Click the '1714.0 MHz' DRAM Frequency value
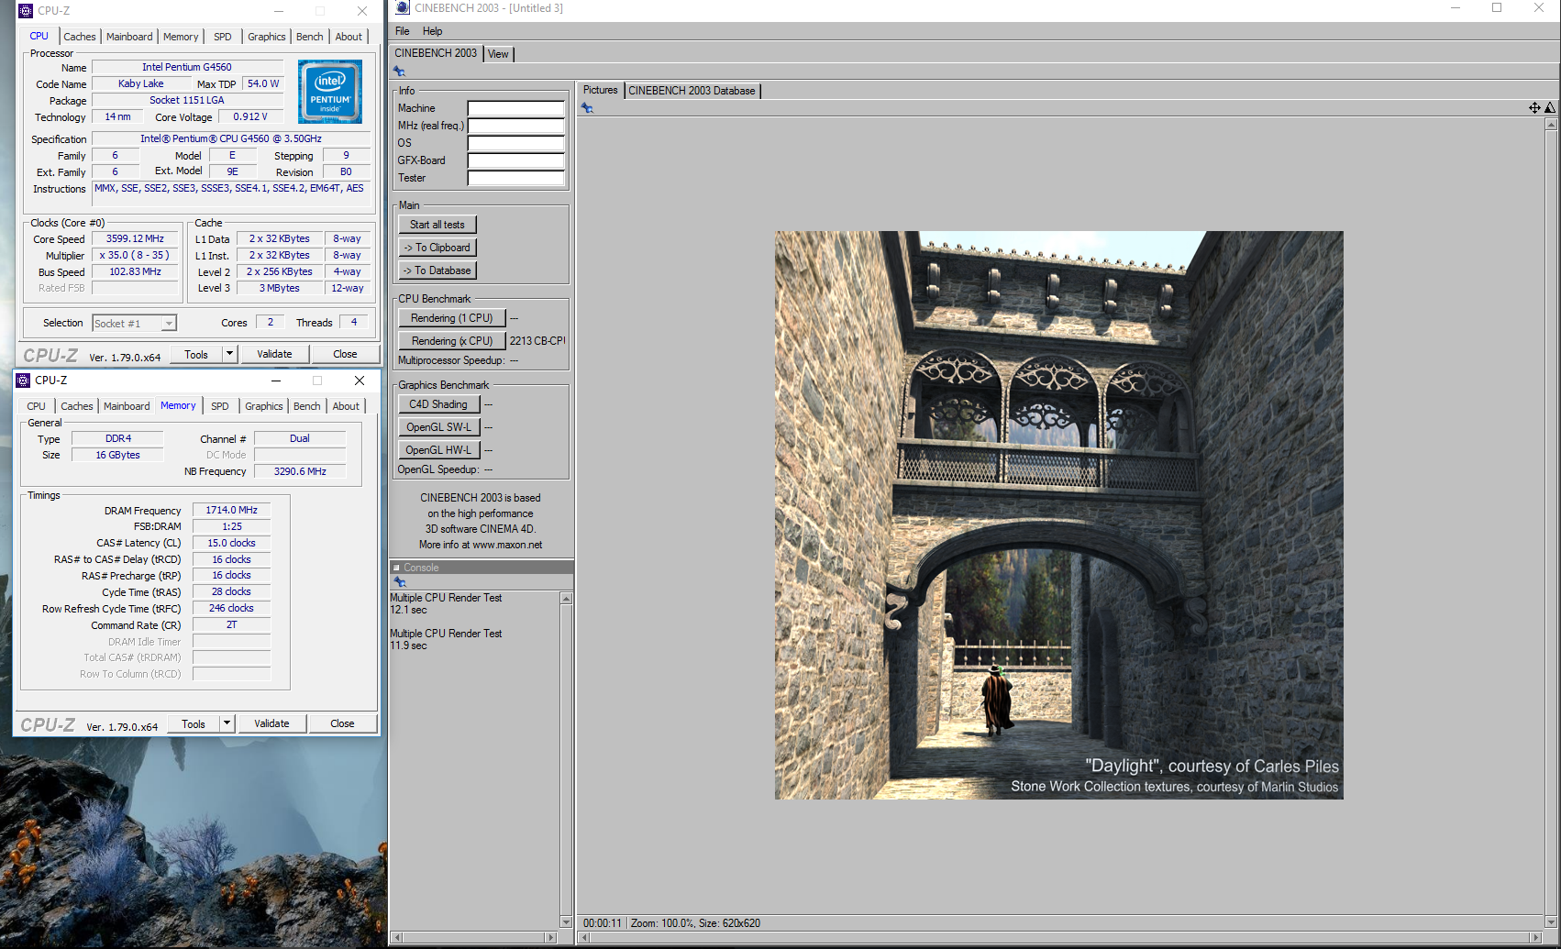This screenshot has width=1561, height=949. point(231,510)
